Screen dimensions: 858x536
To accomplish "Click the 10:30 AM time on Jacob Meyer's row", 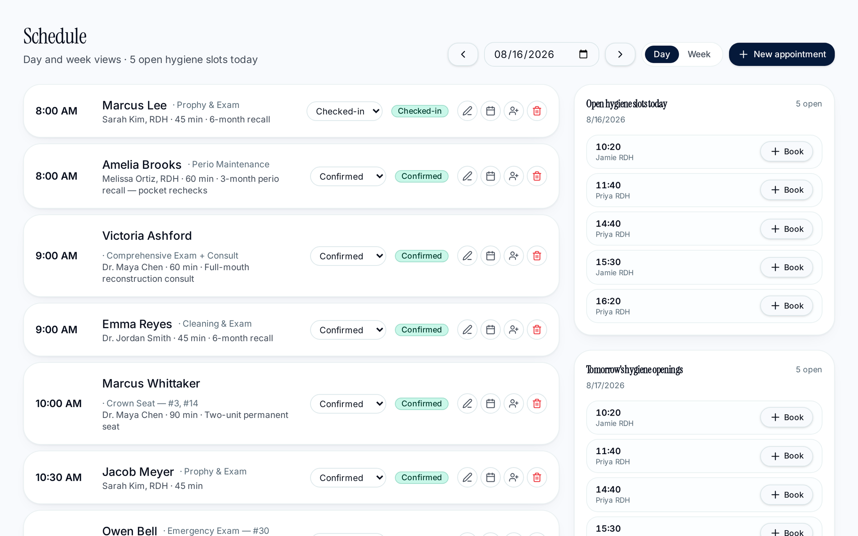I will click(x=58, y=478).
